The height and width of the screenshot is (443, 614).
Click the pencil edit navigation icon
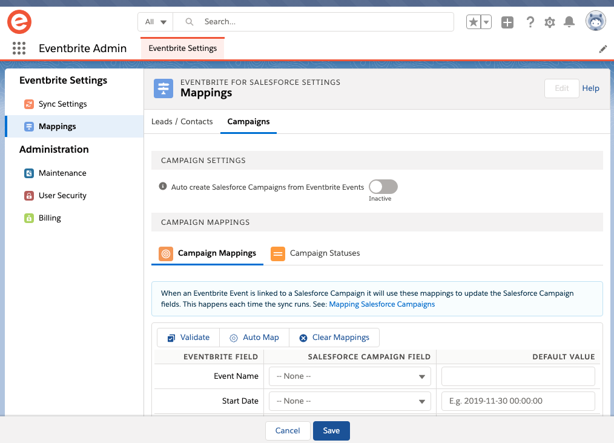pyautogui.click(x=603, y=49)
